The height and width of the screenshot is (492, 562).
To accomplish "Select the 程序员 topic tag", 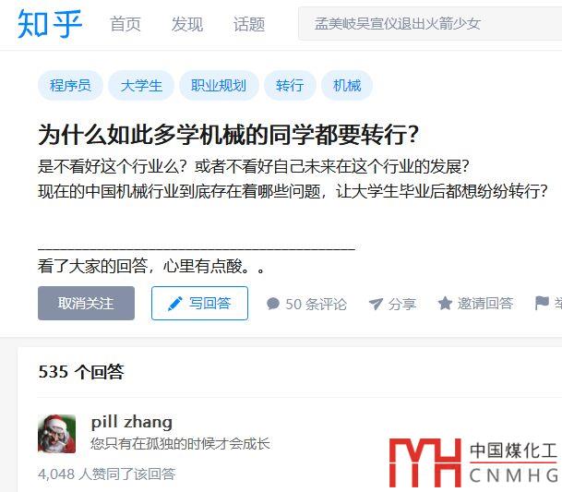I will pyautogui.click(x=70, y=85).
